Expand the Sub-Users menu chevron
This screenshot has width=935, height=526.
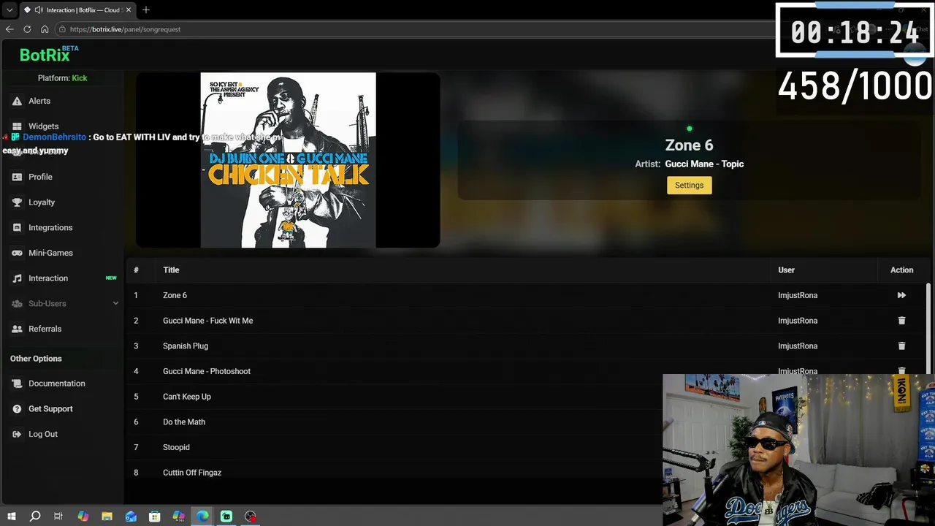pos(115,304)
